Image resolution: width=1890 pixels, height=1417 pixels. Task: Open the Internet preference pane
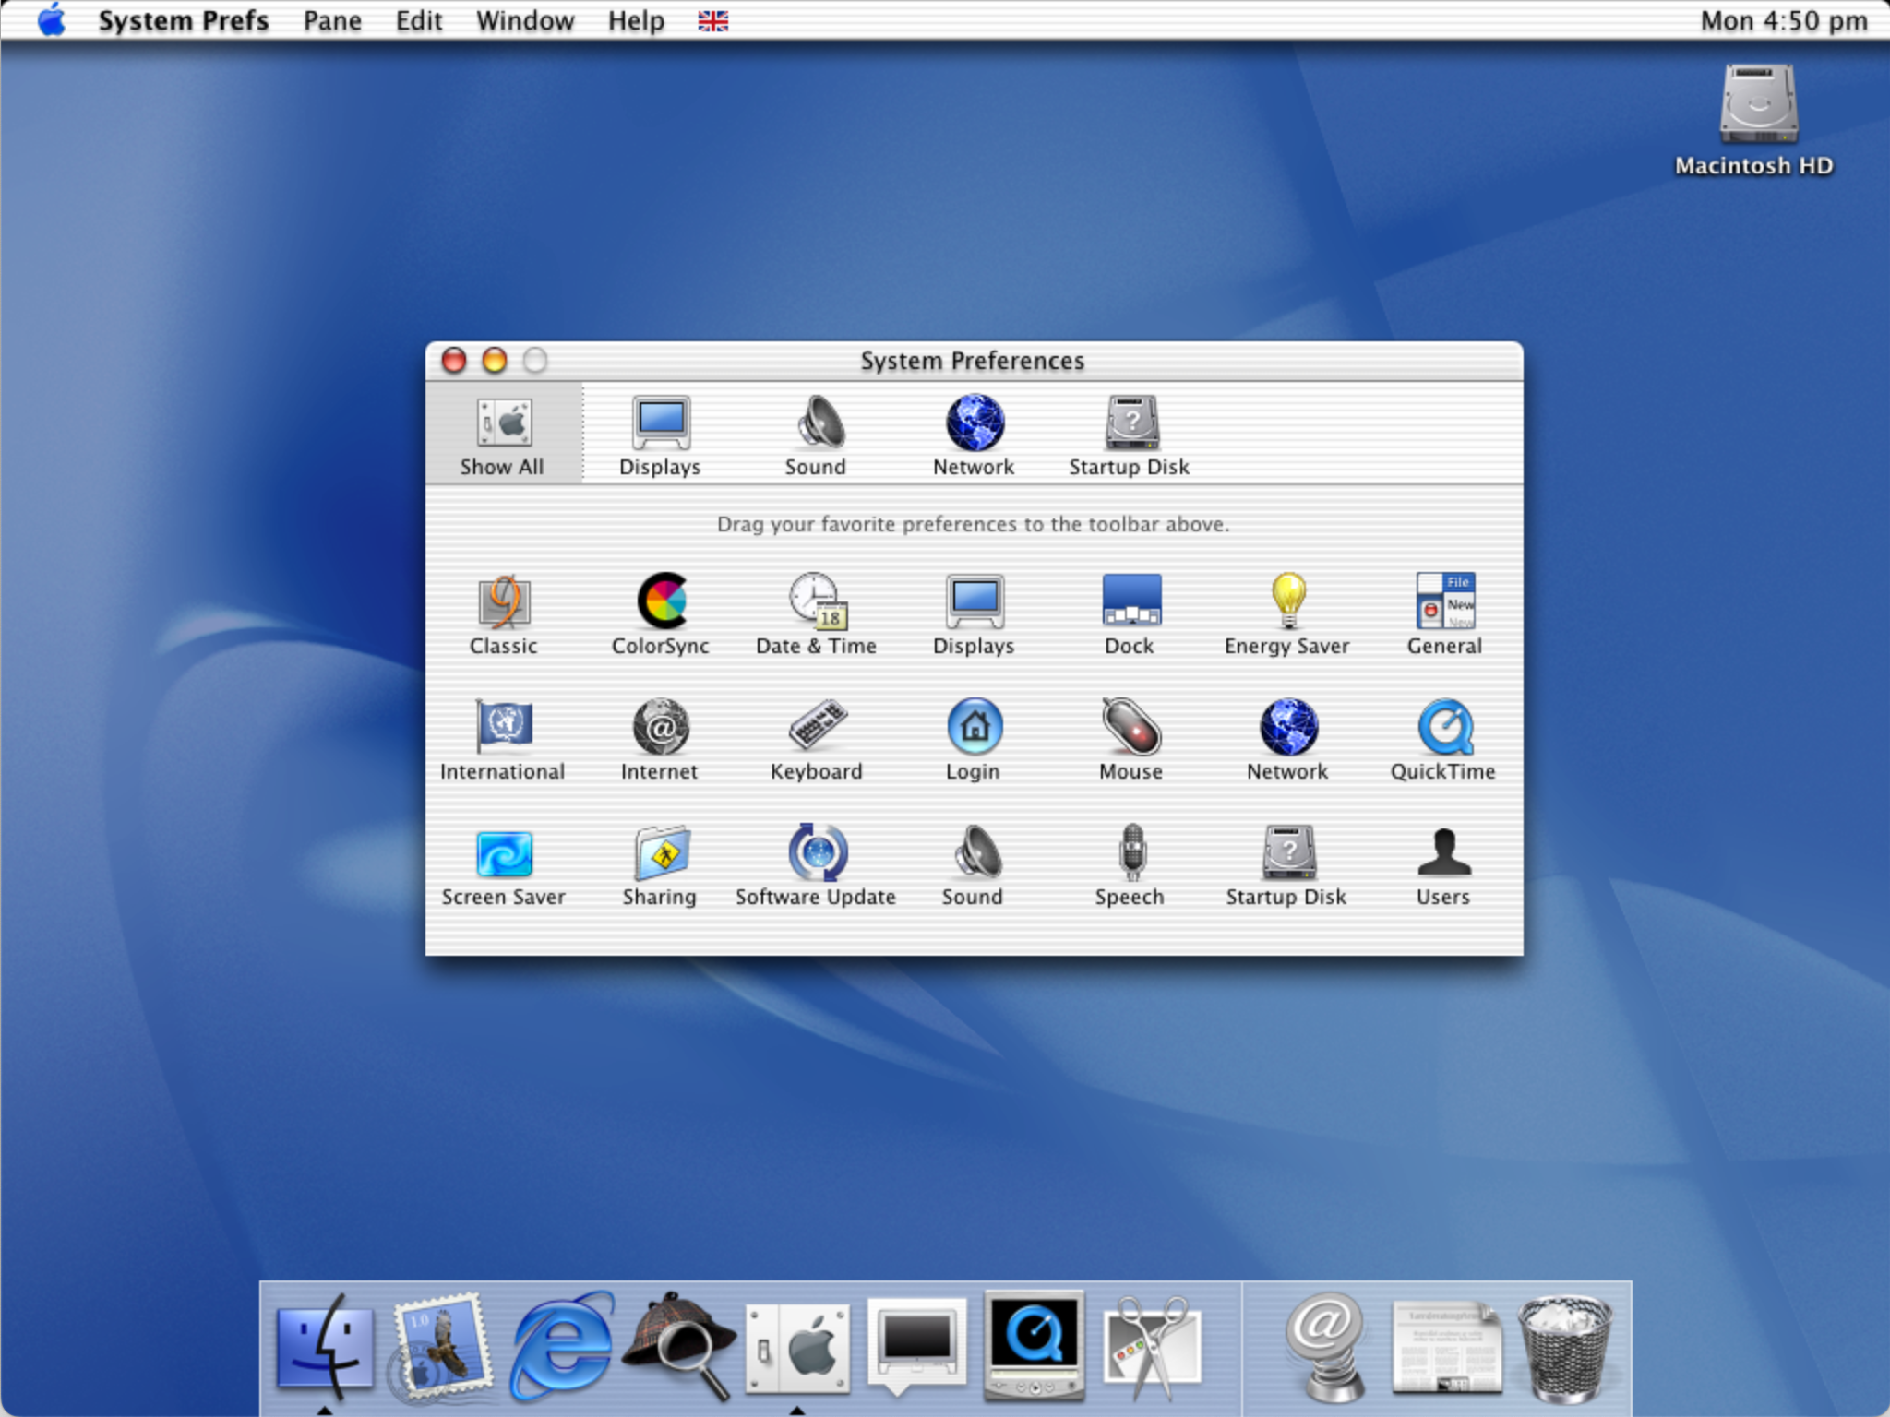[660, 740]
